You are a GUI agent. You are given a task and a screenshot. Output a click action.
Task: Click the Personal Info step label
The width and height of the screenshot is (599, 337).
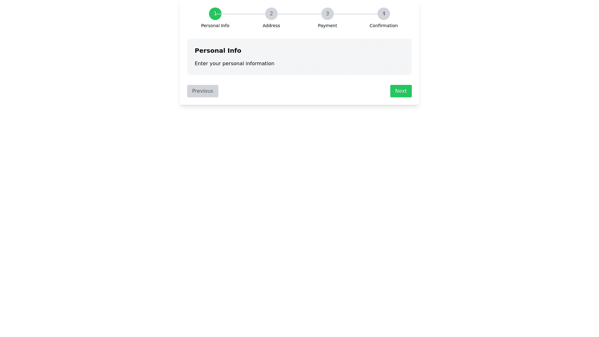tap(215, 26)
